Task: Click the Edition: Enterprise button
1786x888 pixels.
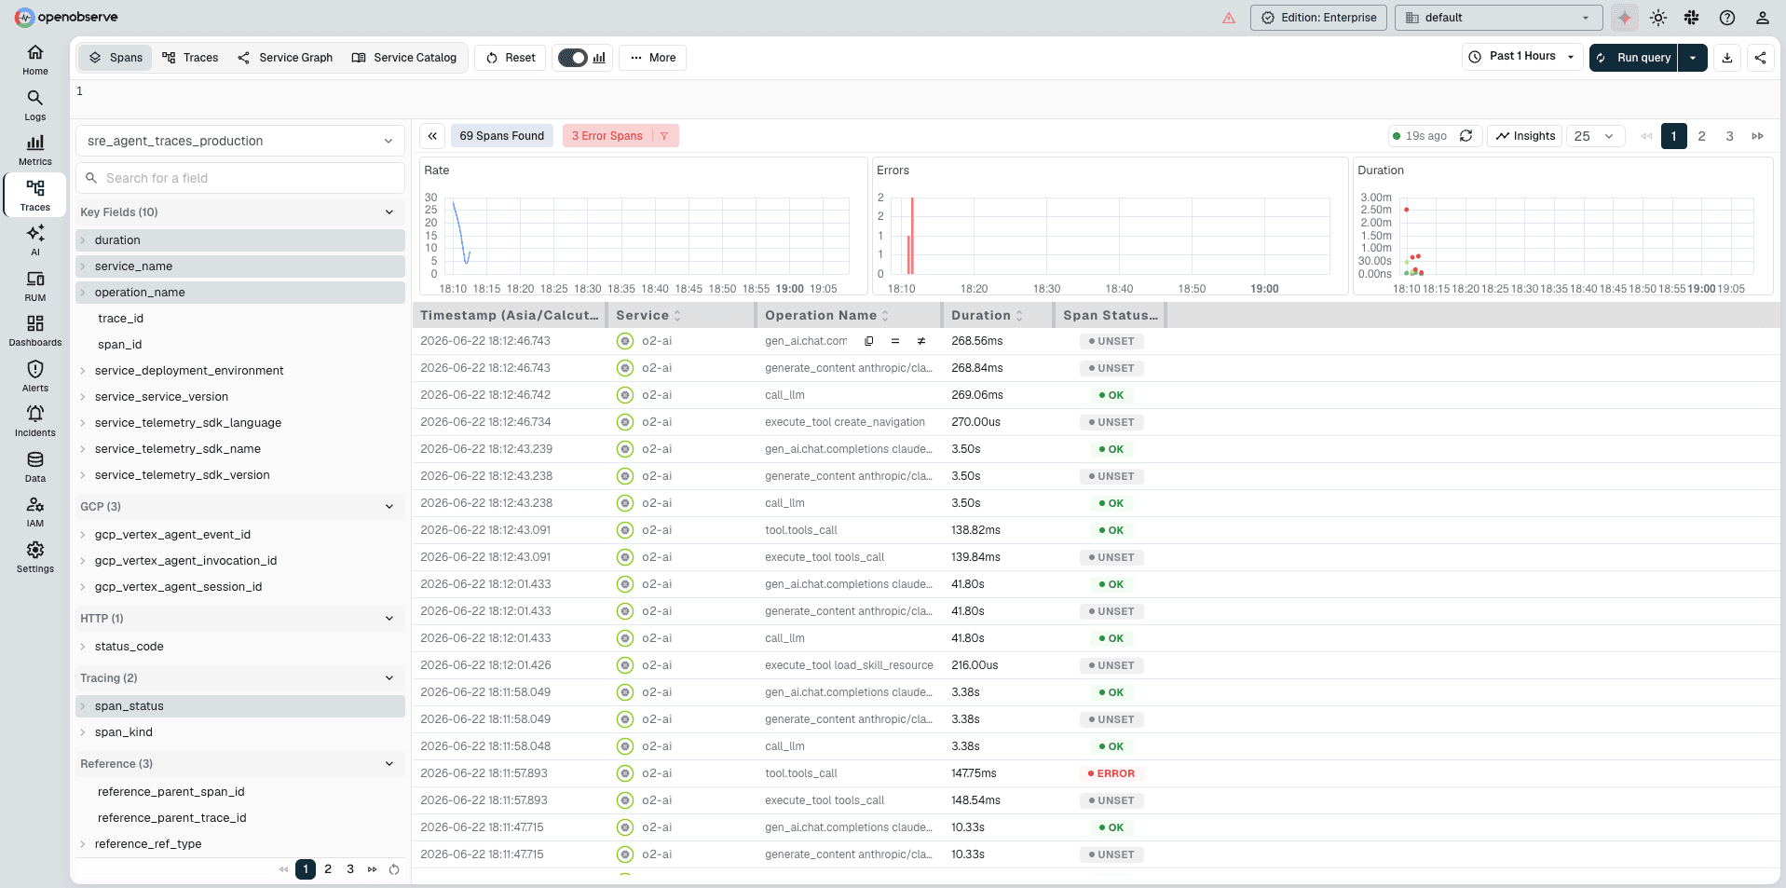Action: pyautogui.click(x=1318, y=18)
